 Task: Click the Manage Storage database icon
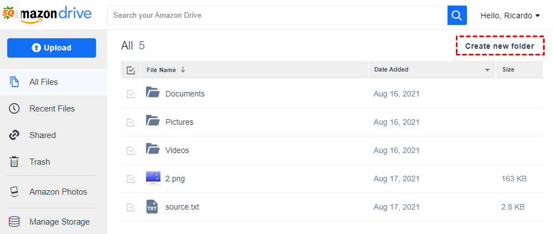(14, 222)
